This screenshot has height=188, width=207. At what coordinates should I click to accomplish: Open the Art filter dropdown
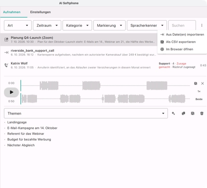click(18, 25)
